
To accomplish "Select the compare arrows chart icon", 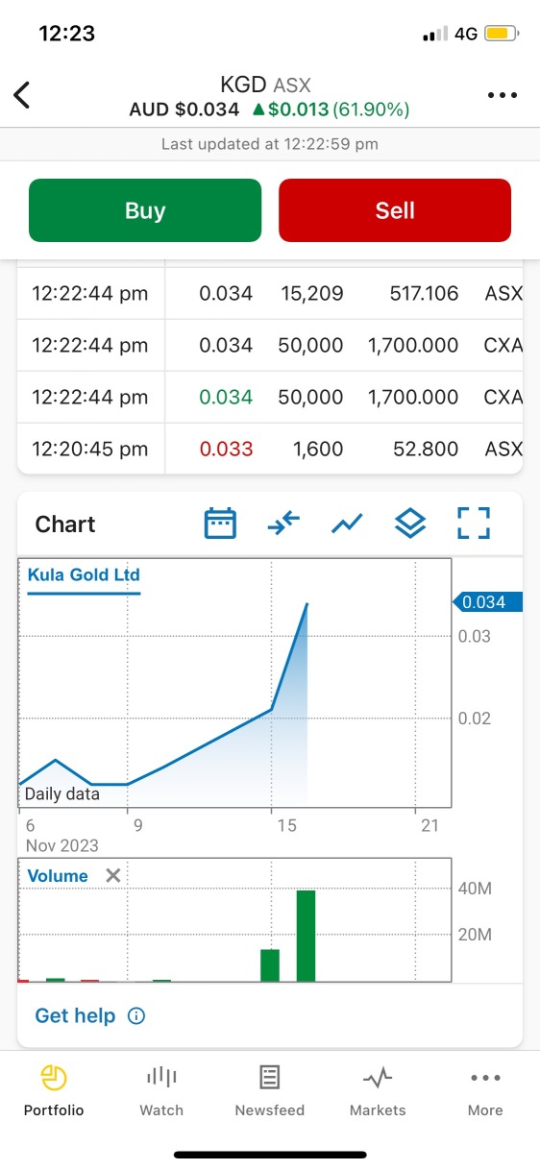I will point(283,524).
